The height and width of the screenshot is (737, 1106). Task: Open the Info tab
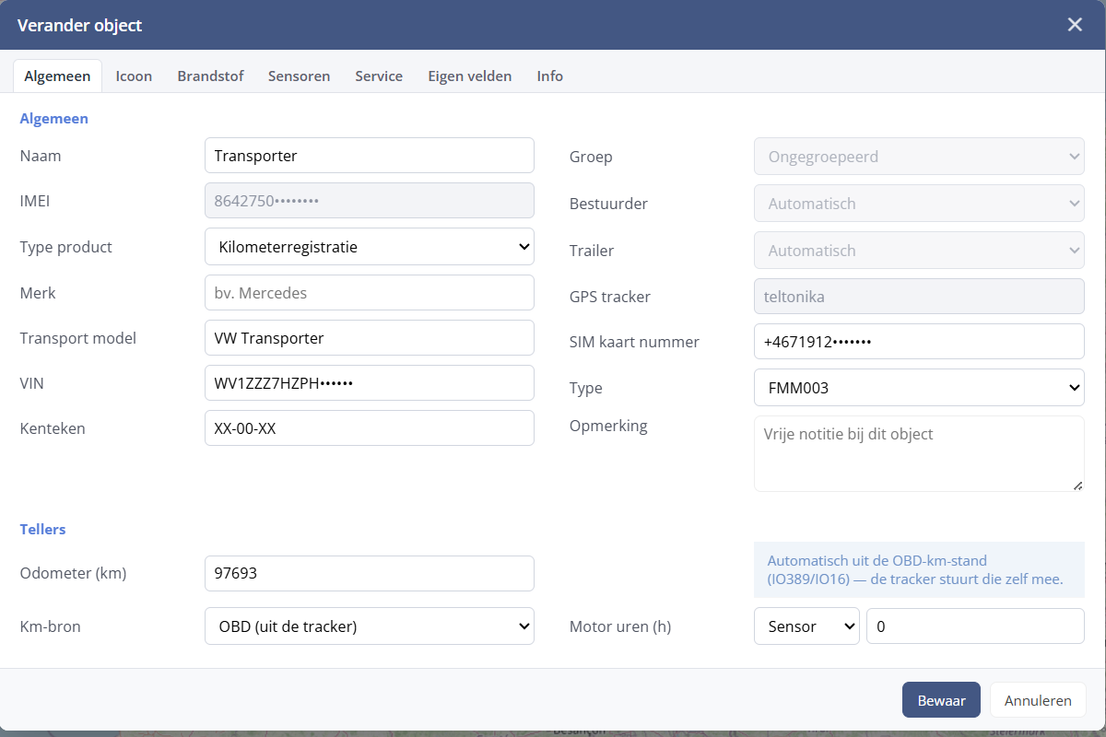[550, 76]
